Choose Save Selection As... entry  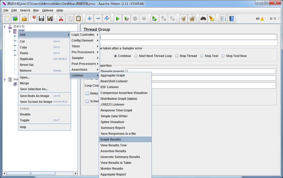tap(44, 89)
